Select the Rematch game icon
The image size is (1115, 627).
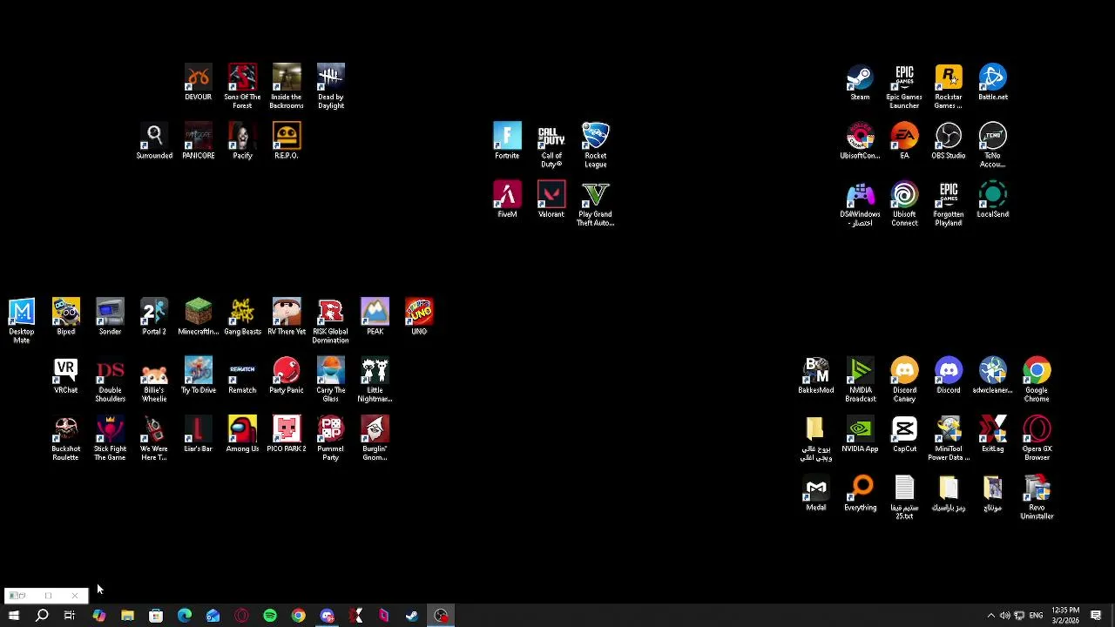(242, 375)
